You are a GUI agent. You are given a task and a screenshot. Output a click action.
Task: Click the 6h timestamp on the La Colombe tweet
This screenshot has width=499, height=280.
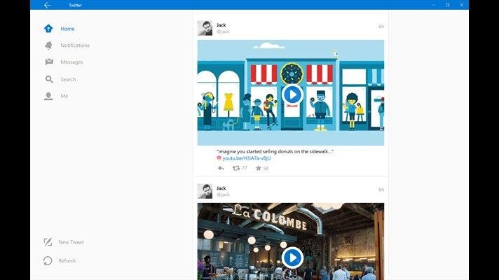click(x=381, y=190)
